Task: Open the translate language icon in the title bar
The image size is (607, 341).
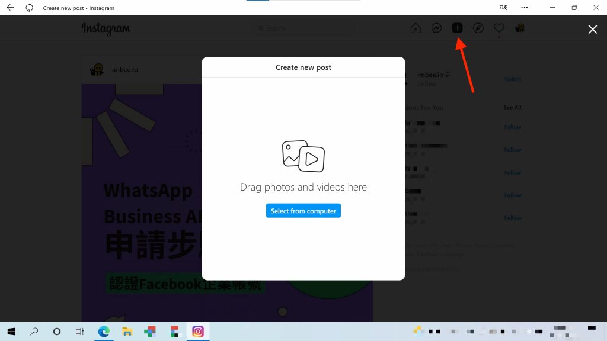Action: pyautogui.click(x=503, y=7)
